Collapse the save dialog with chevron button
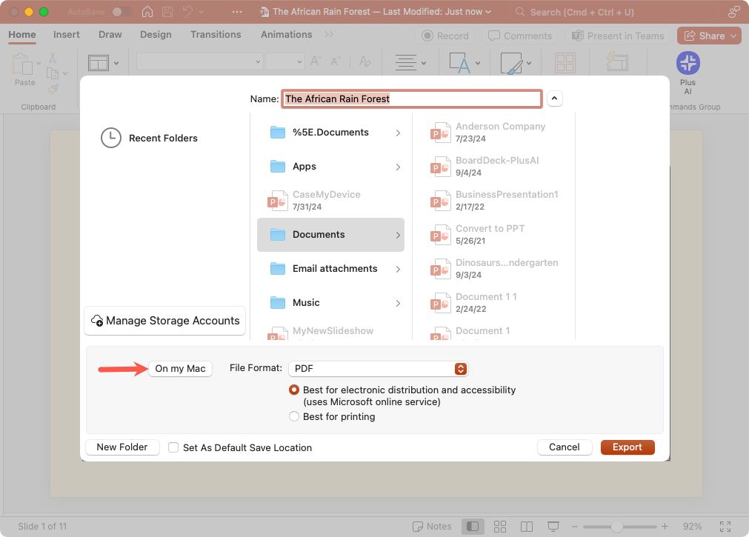The width and height of the screenshot is (749, 537). pyautogui.click(x=555, y=99)
